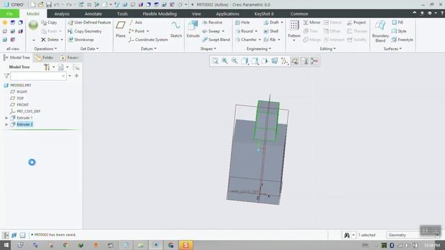Select the Fill surface tool
Viewport: 445px width, 250px height.
397,22
